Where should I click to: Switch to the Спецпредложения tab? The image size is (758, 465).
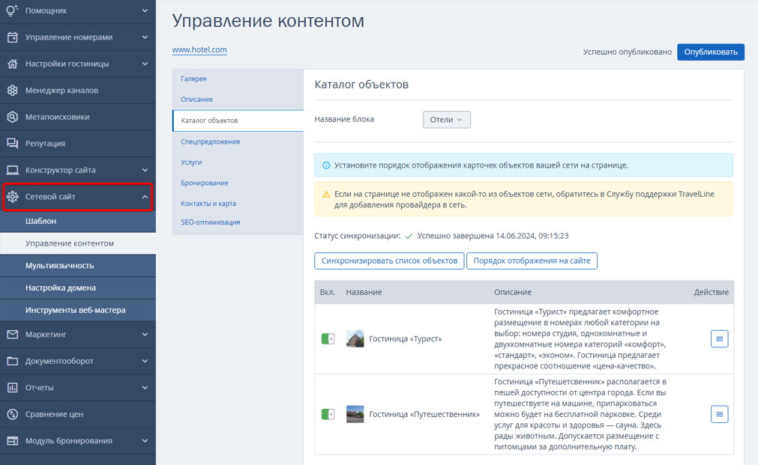tap(210, 142)
